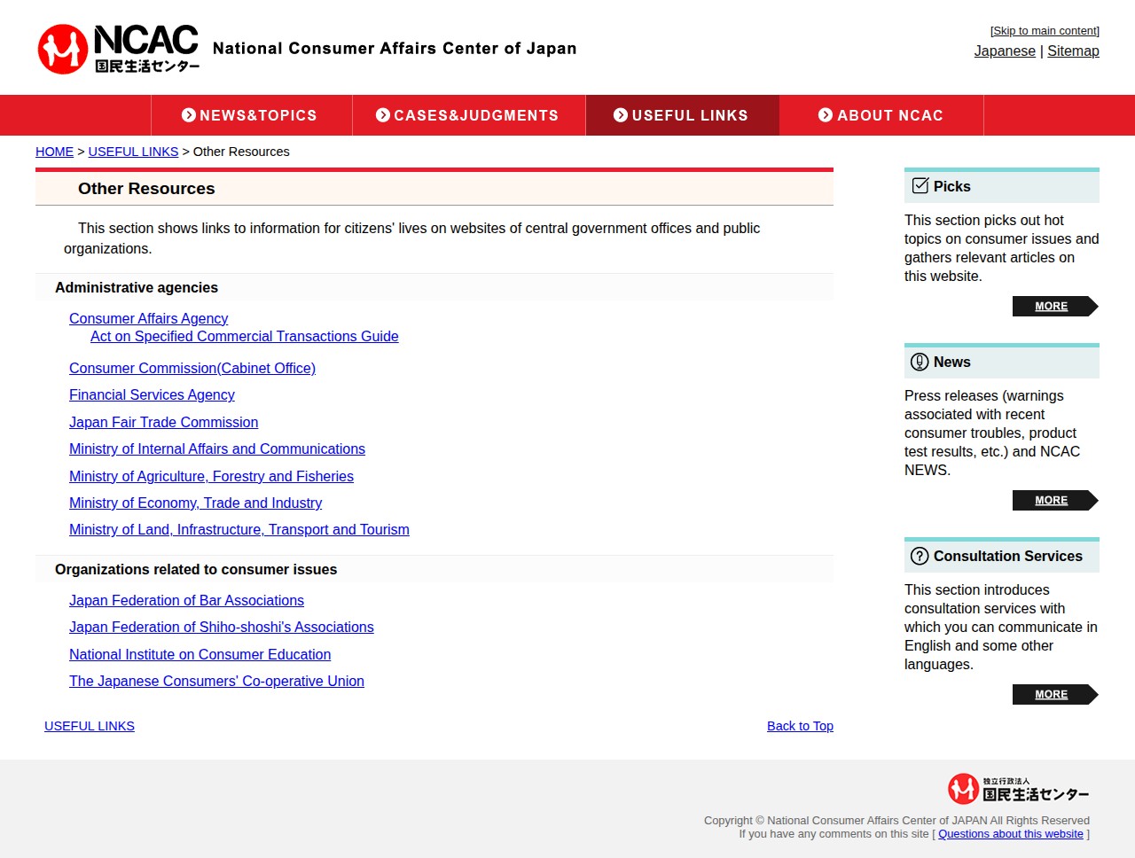Screen dimensions: 1135x858
Task: Click the Picks section heading
Action: tap(951, 186)
